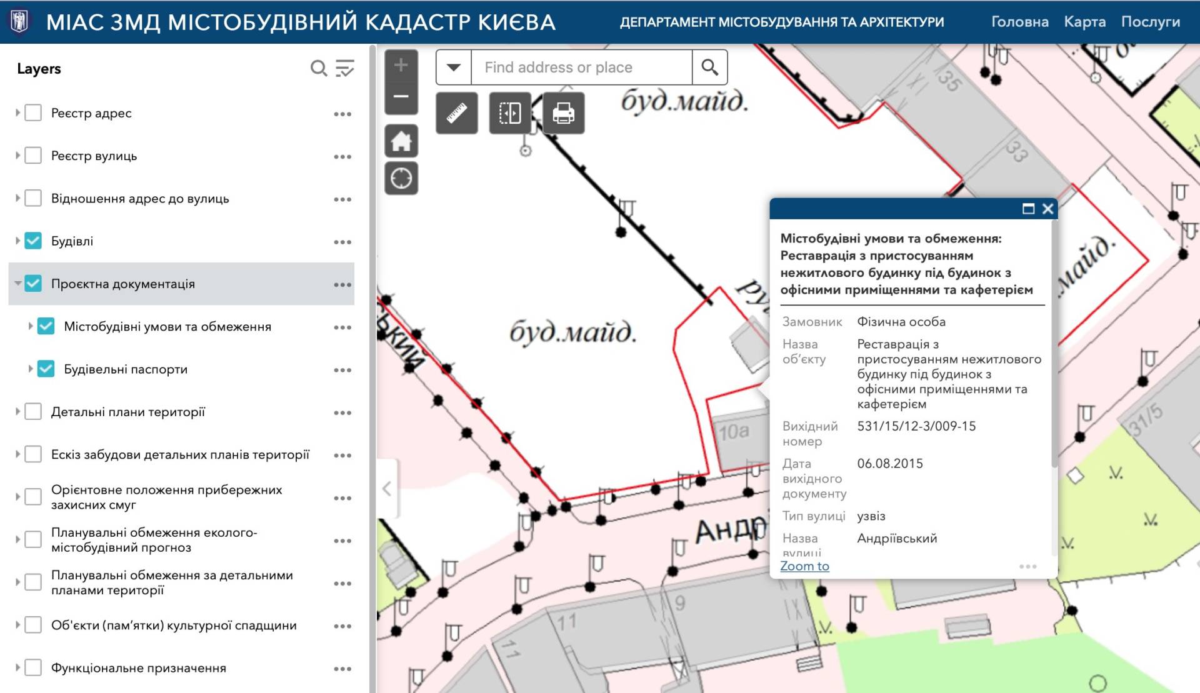Viewport: 1200px width, 693px height.
Task: Disable the Будівельні паспорти sublayer checkbox
Action: tap(46, 369)
